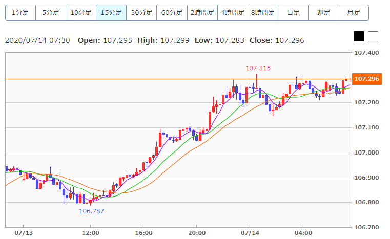This screenshot has height=239, width=390.
Task: Switch to the 4時間足 chart
Action: coord(233,13)
